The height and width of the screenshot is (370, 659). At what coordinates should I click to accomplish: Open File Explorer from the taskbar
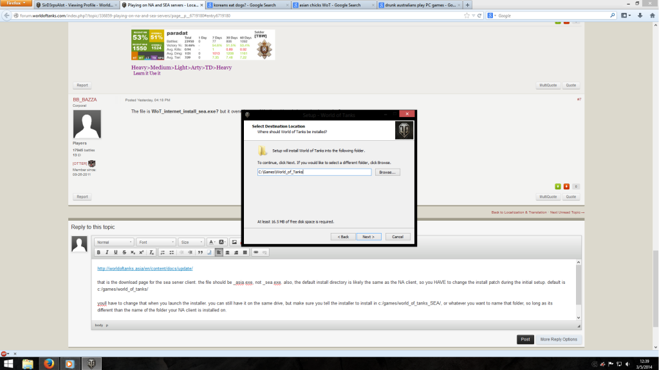pos(28,364)
